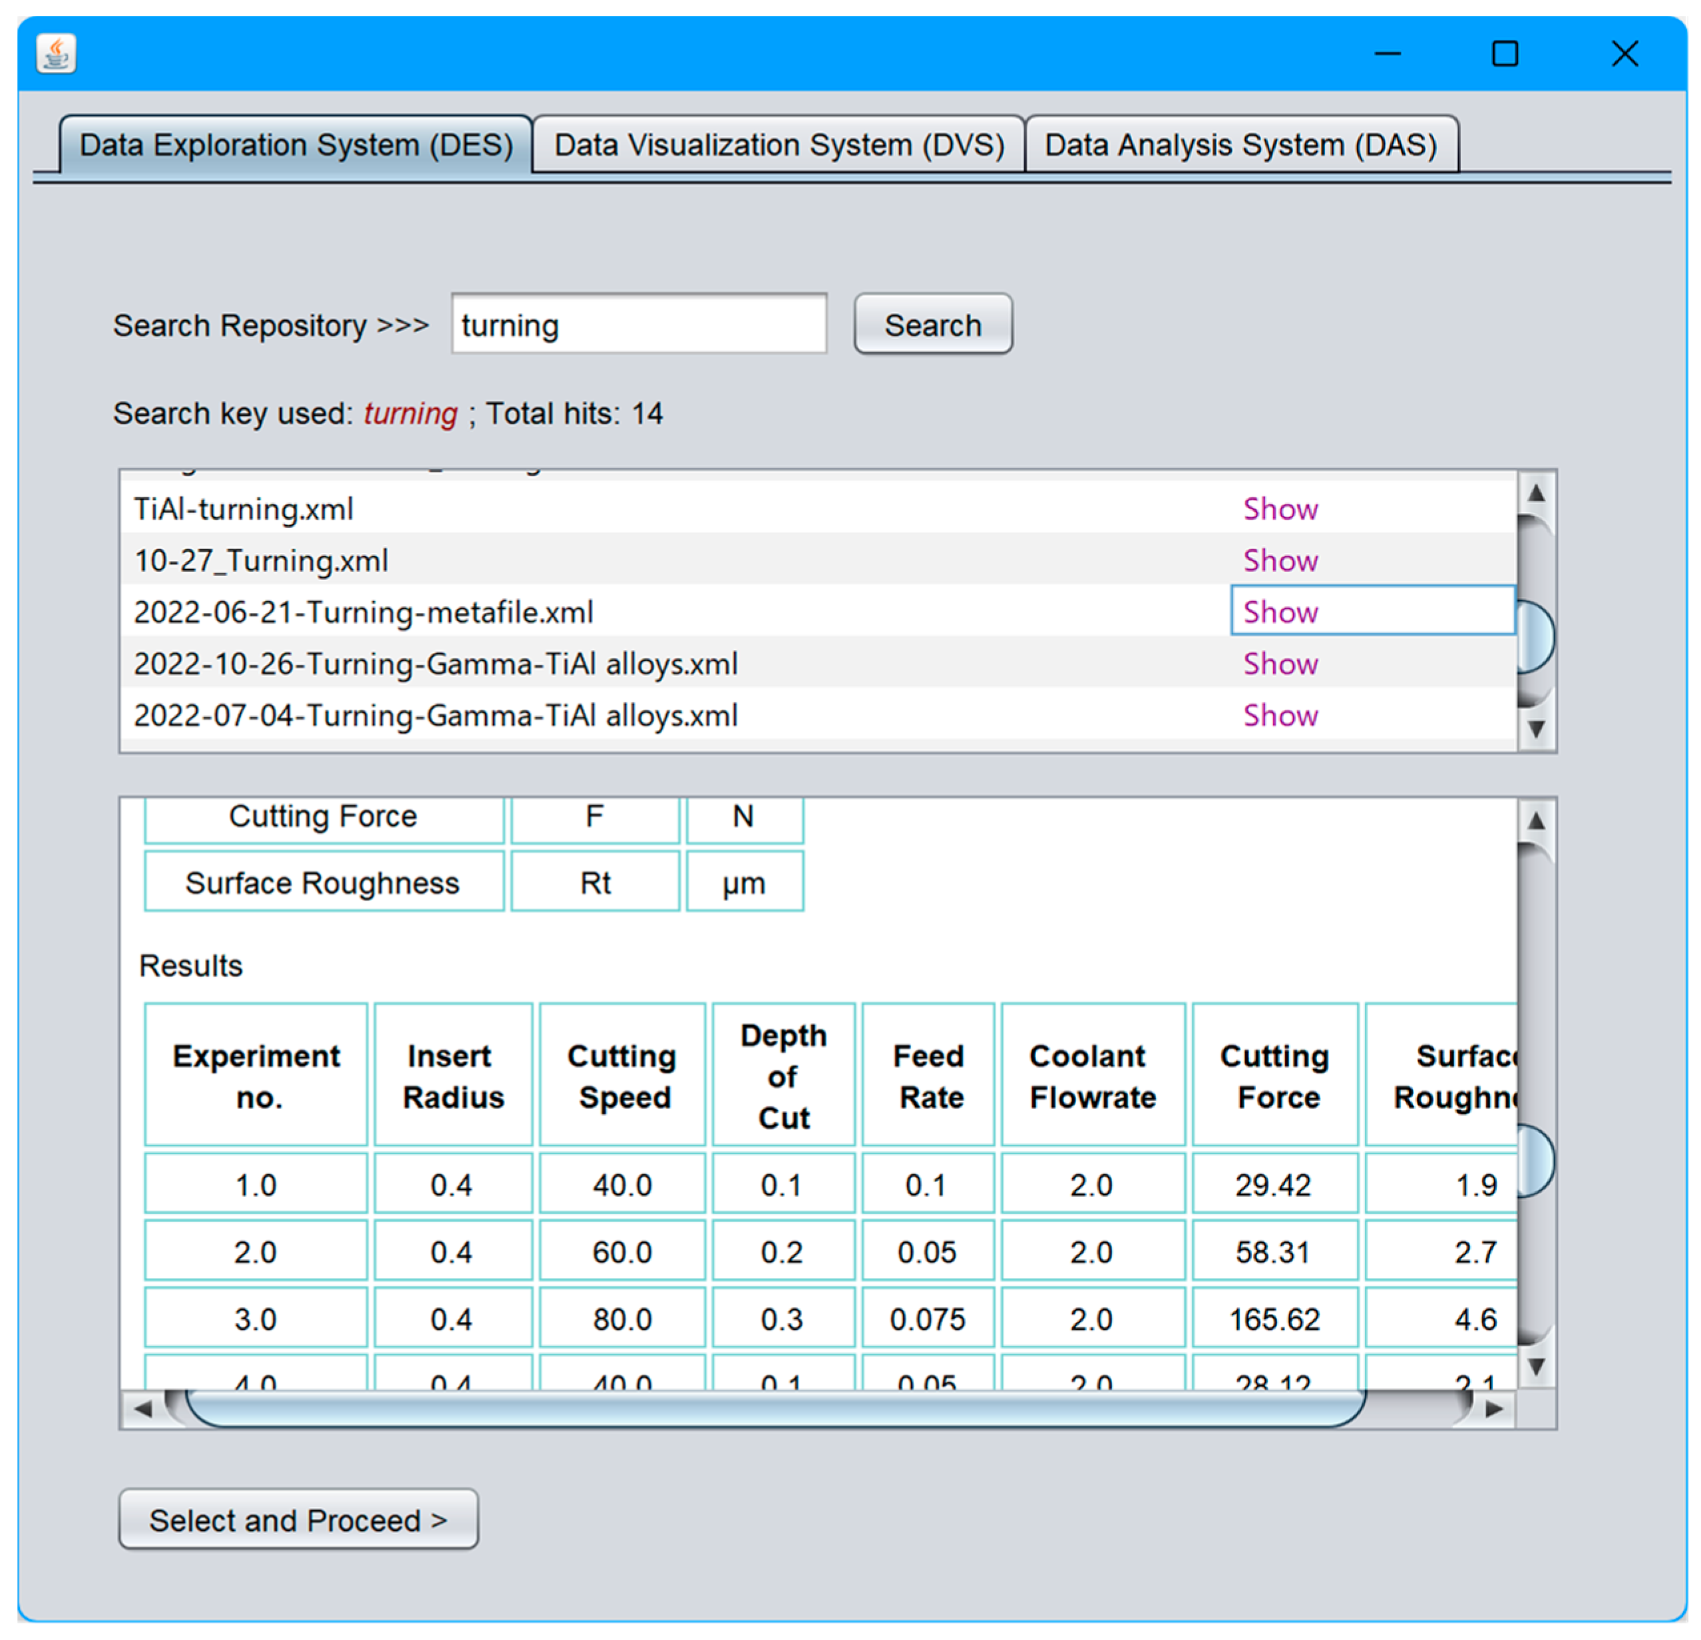Show 2022-07-04-Turning-Gamma-TiAl alloys.xml
Viewport: 1701px width, 1640px height.
1280,716
